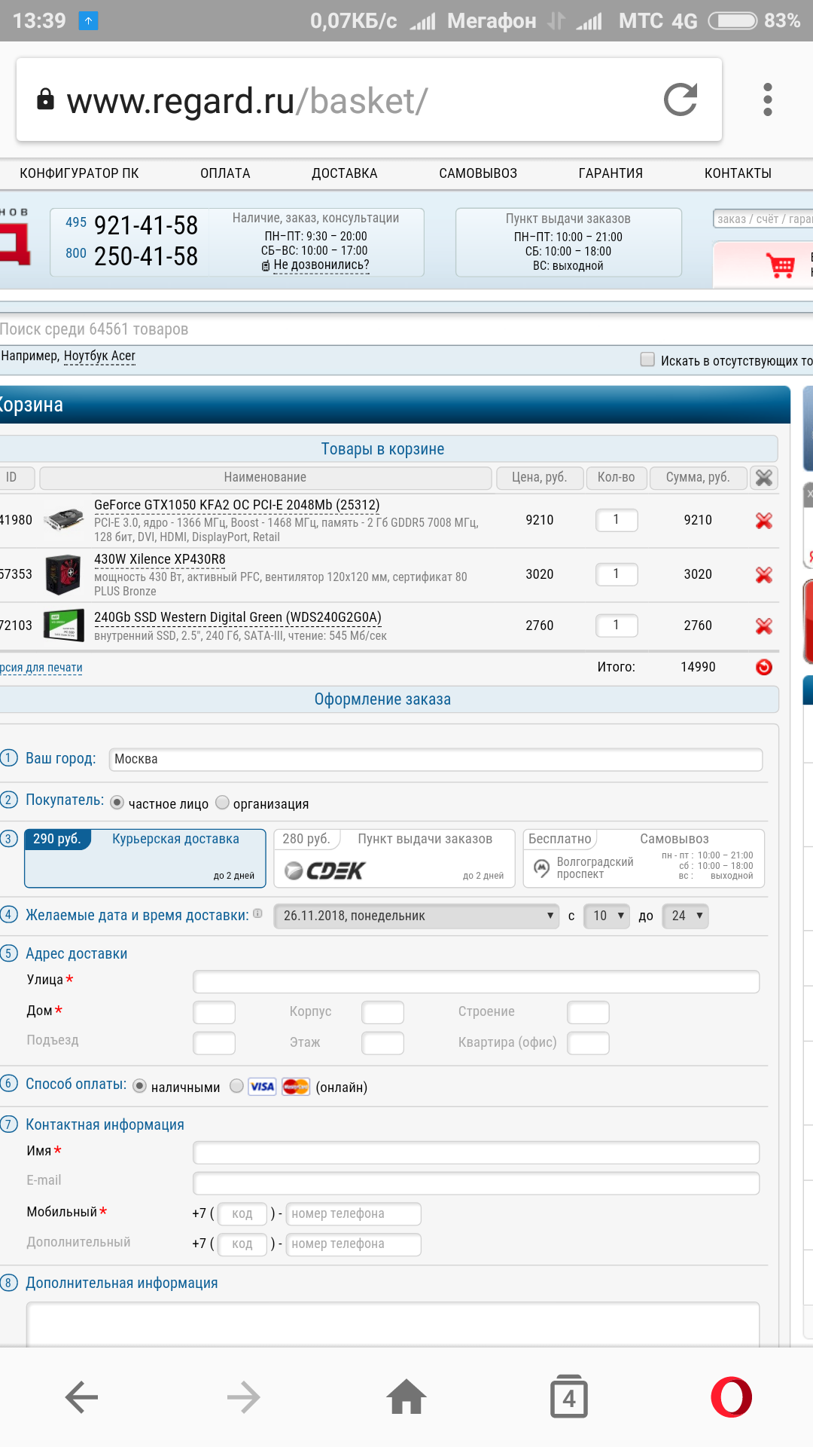
Task: Go to the browser home page icon
Action: tap(406, 1397)
